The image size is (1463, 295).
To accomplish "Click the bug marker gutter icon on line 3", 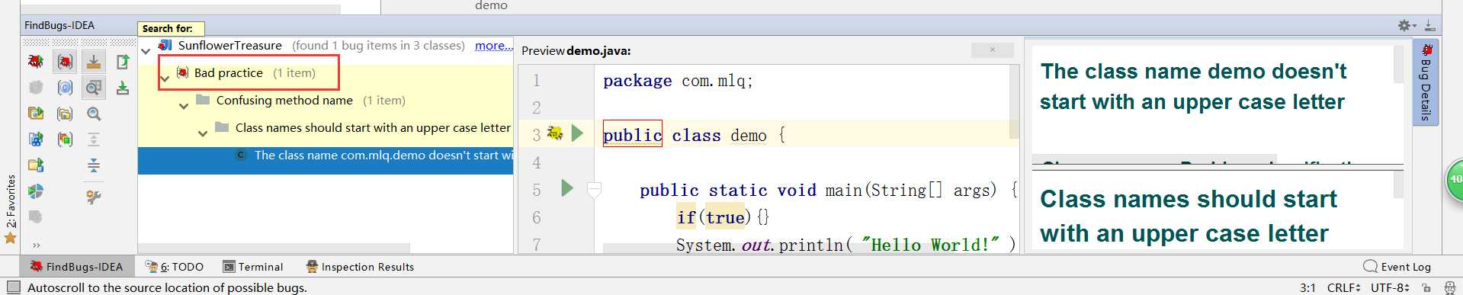I will (555, 133).
